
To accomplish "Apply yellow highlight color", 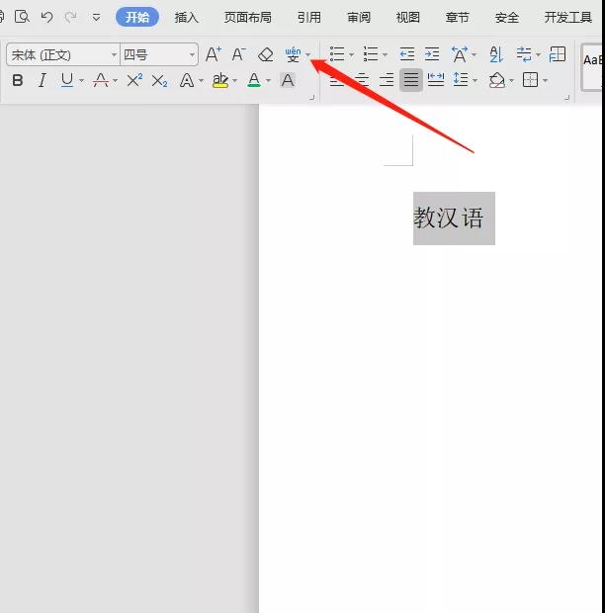I will point(220,80).
